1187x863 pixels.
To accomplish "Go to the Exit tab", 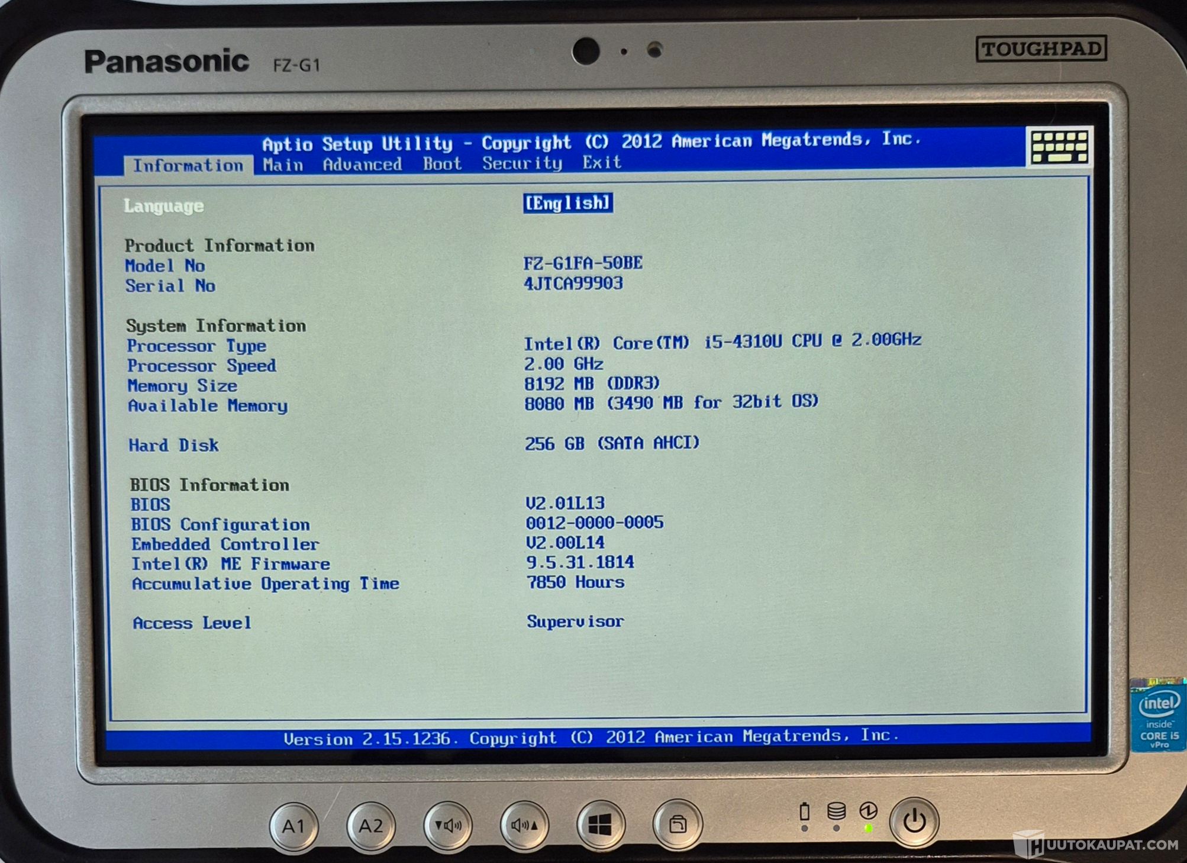I will click(x=602, y=162).
